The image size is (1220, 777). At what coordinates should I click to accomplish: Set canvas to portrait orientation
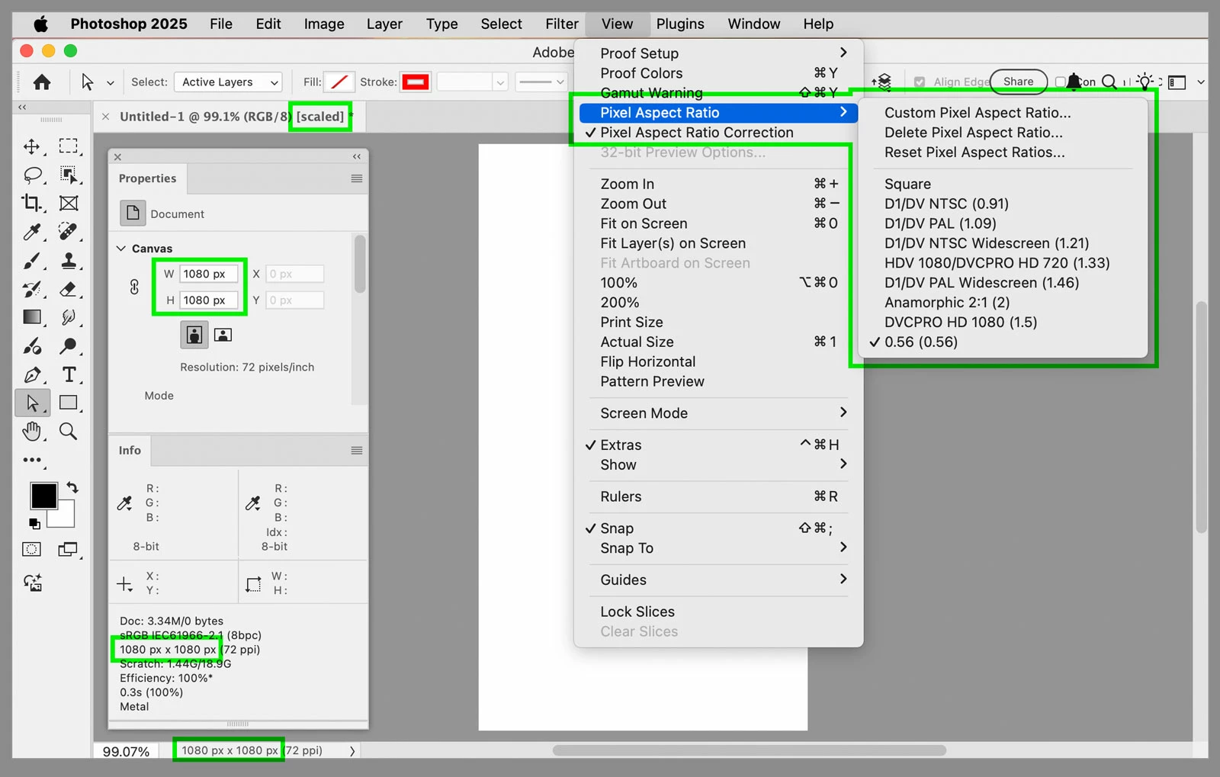194,334
